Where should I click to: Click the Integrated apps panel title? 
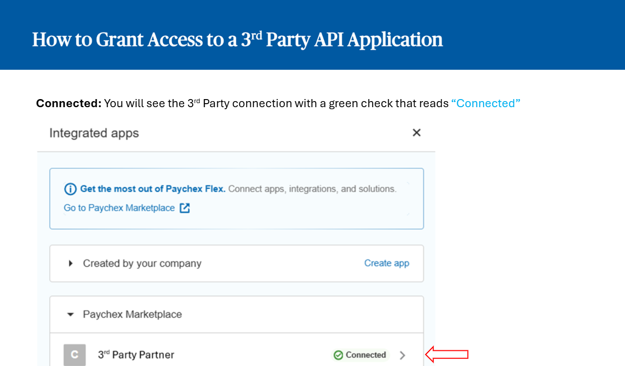point(94,133)
